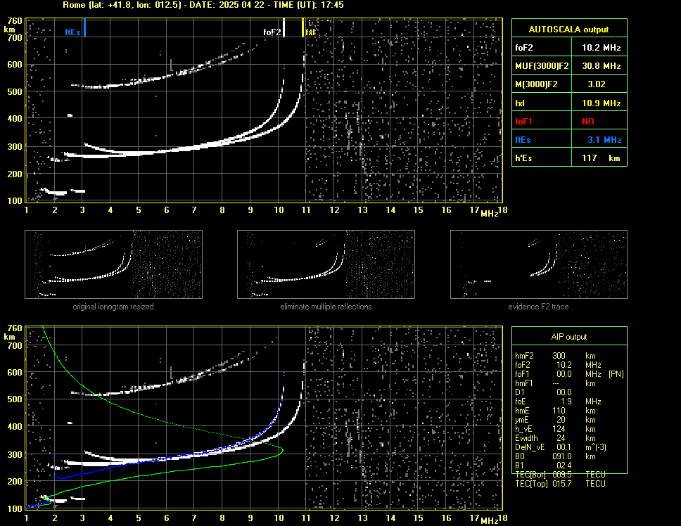Click the fxI value 10.9 MHz
This screenshot has width=681, height=526.
tap(601, 103)
